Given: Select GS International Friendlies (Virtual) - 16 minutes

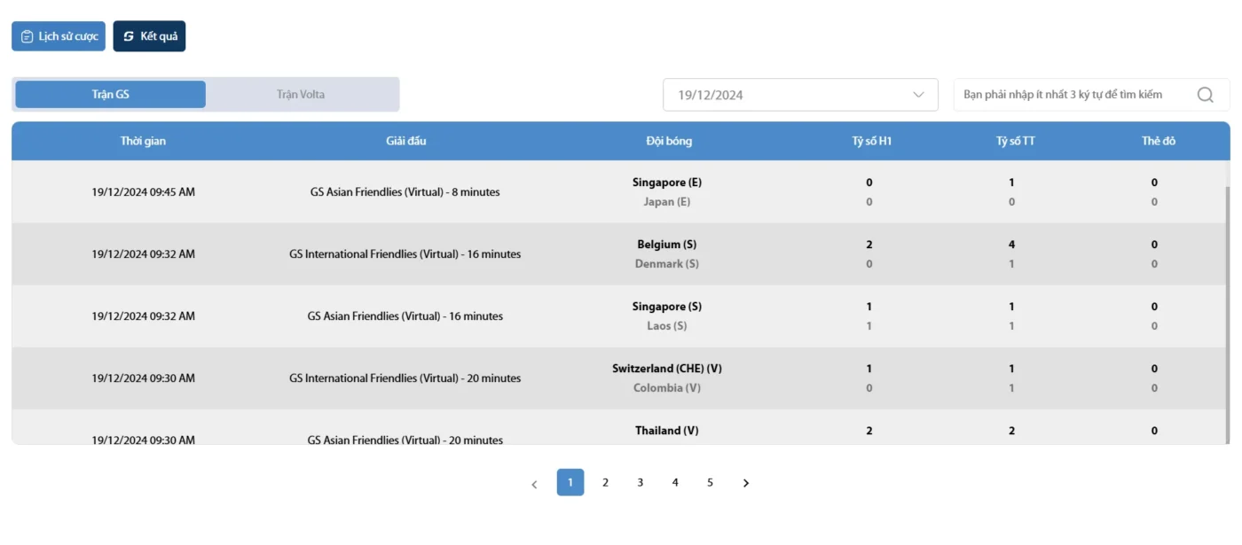Looking at the screenshot, I should [x=405, y=253].
